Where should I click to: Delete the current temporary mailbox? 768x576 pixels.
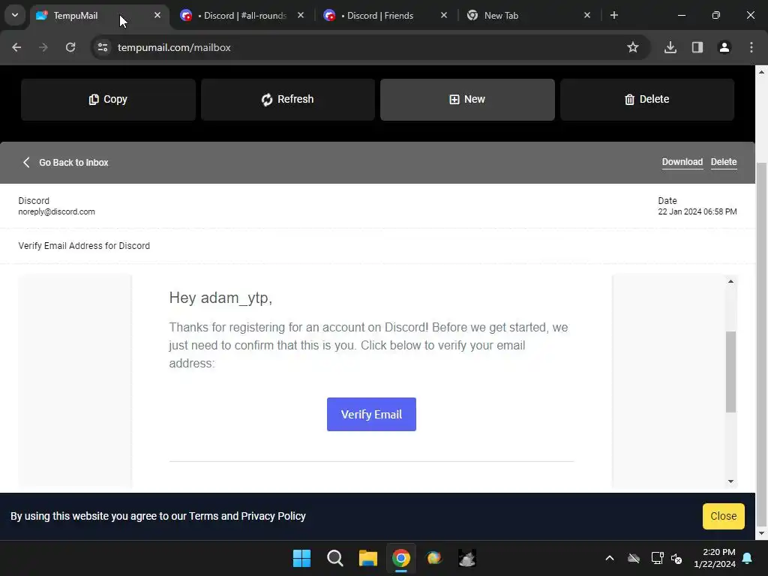647,100
